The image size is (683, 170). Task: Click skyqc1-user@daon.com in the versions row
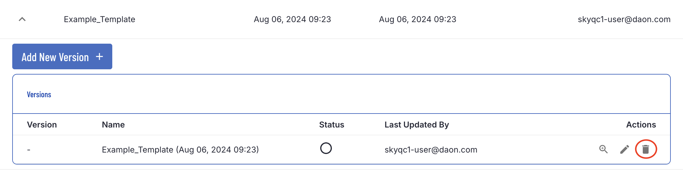[x=431, y=150]
